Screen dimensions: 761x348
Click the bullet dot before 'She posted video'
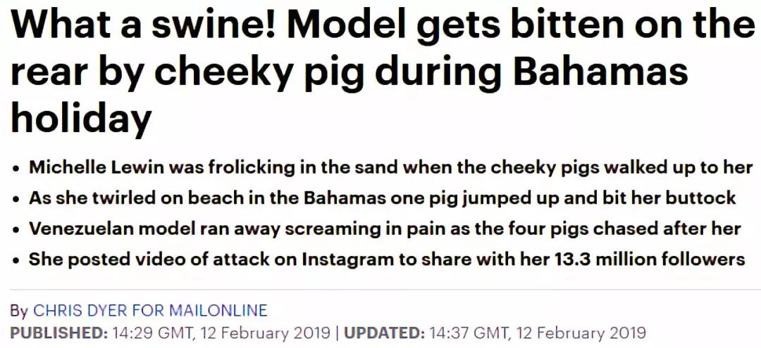coord(16,262)
